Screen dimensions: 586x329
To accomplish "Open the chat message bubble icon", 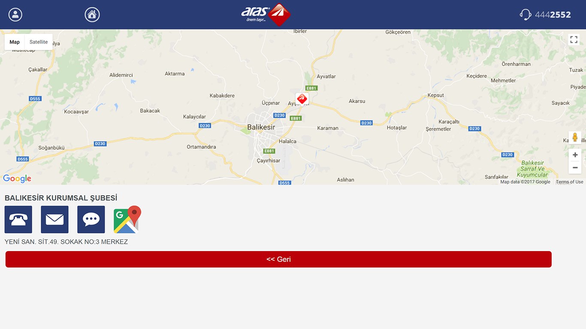I will (91, 219).
